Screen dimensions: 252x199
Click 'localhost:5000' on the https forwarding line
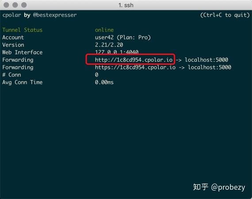[210, 67]
